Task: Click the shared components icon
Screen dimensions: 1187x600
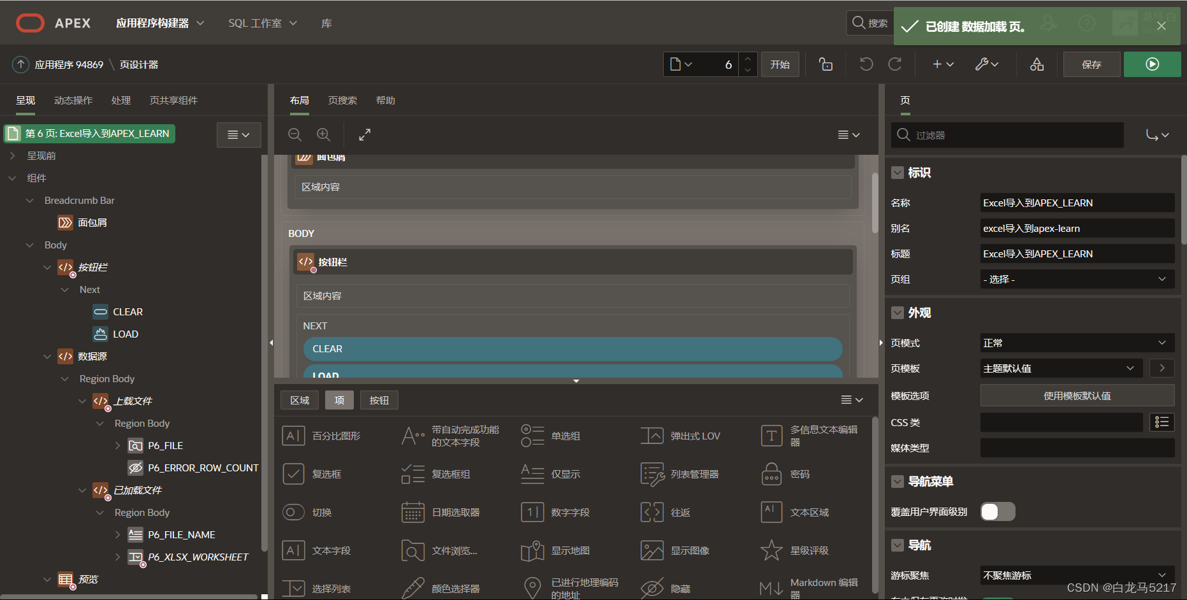Action: pos(1037,64)
